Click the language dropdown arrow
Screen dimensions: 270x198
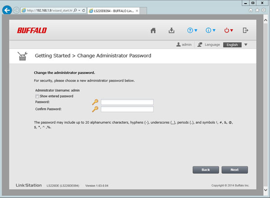tap(246, 45)
